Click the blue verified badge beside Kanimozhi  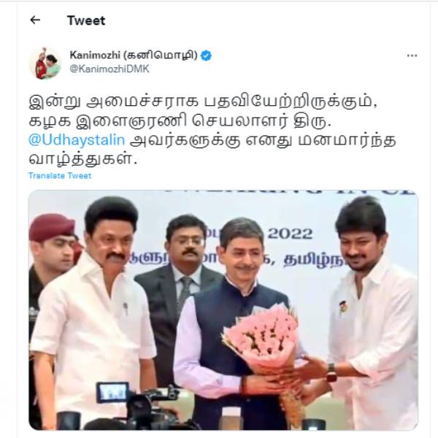[x=206, y=55]
